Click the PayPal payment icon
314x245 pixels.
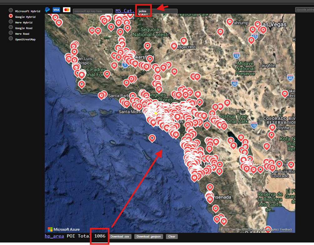coord(48,10)
